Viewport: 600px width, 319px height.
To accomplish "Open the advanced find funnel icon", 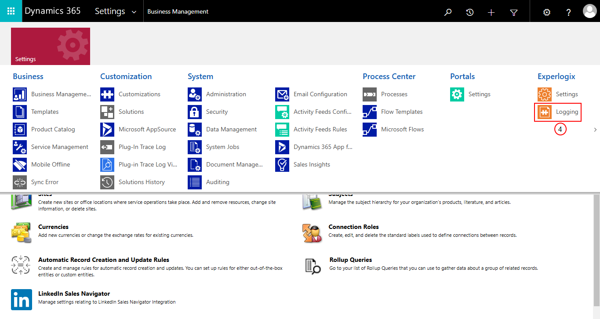I will (x=514, y=12).
